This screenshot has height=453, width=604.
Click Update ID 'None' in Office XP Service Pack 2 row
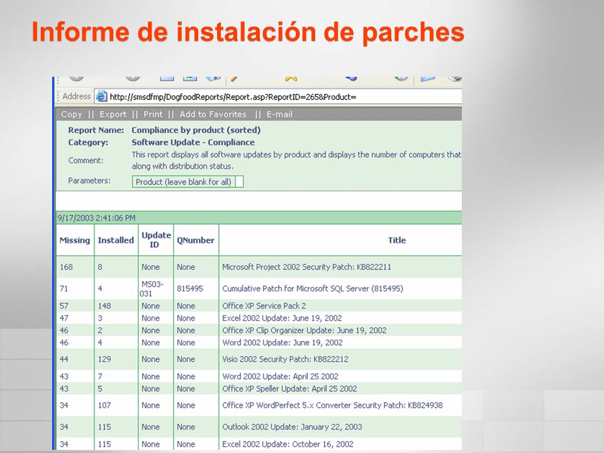coord(150,306)
